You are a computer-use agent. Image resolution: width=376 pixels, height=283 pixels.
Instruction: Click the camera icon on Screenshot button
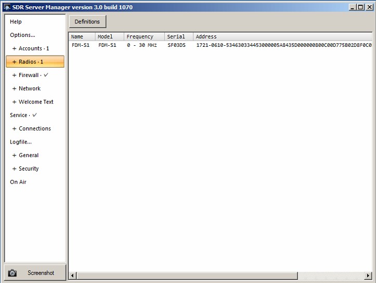[12, 273]
